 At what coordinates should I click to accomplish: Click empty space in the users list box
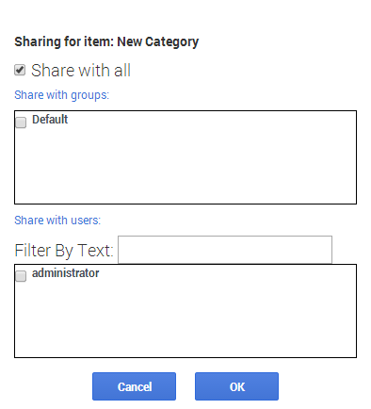coord(185,320)
